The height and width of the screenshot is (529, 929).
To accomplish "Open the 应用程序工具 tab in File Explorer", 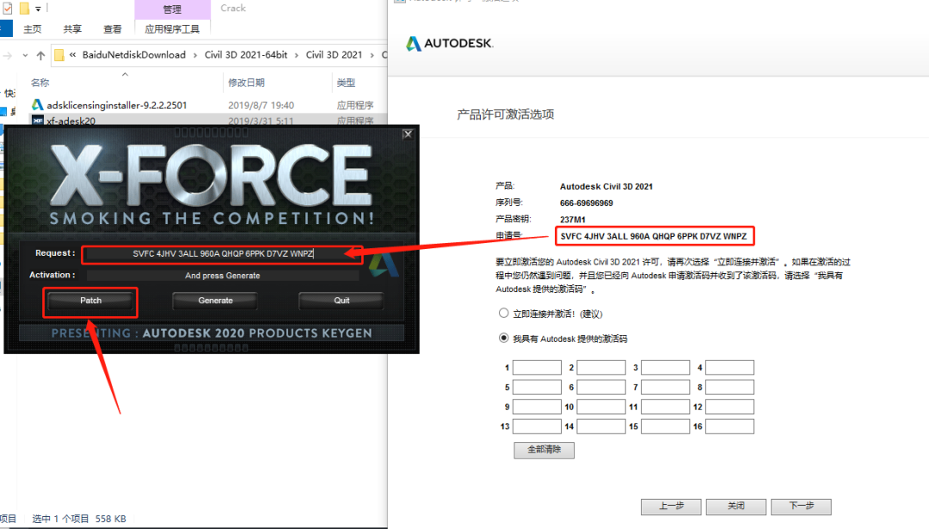I will (x=172, y=29).
